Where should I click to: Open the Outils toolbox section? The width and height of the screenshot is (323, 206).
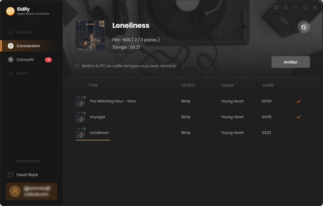tap(22, 73)
